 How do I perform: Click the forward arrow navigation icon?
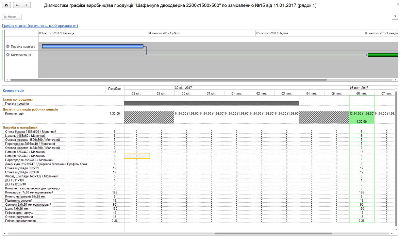tap(26, 5)
